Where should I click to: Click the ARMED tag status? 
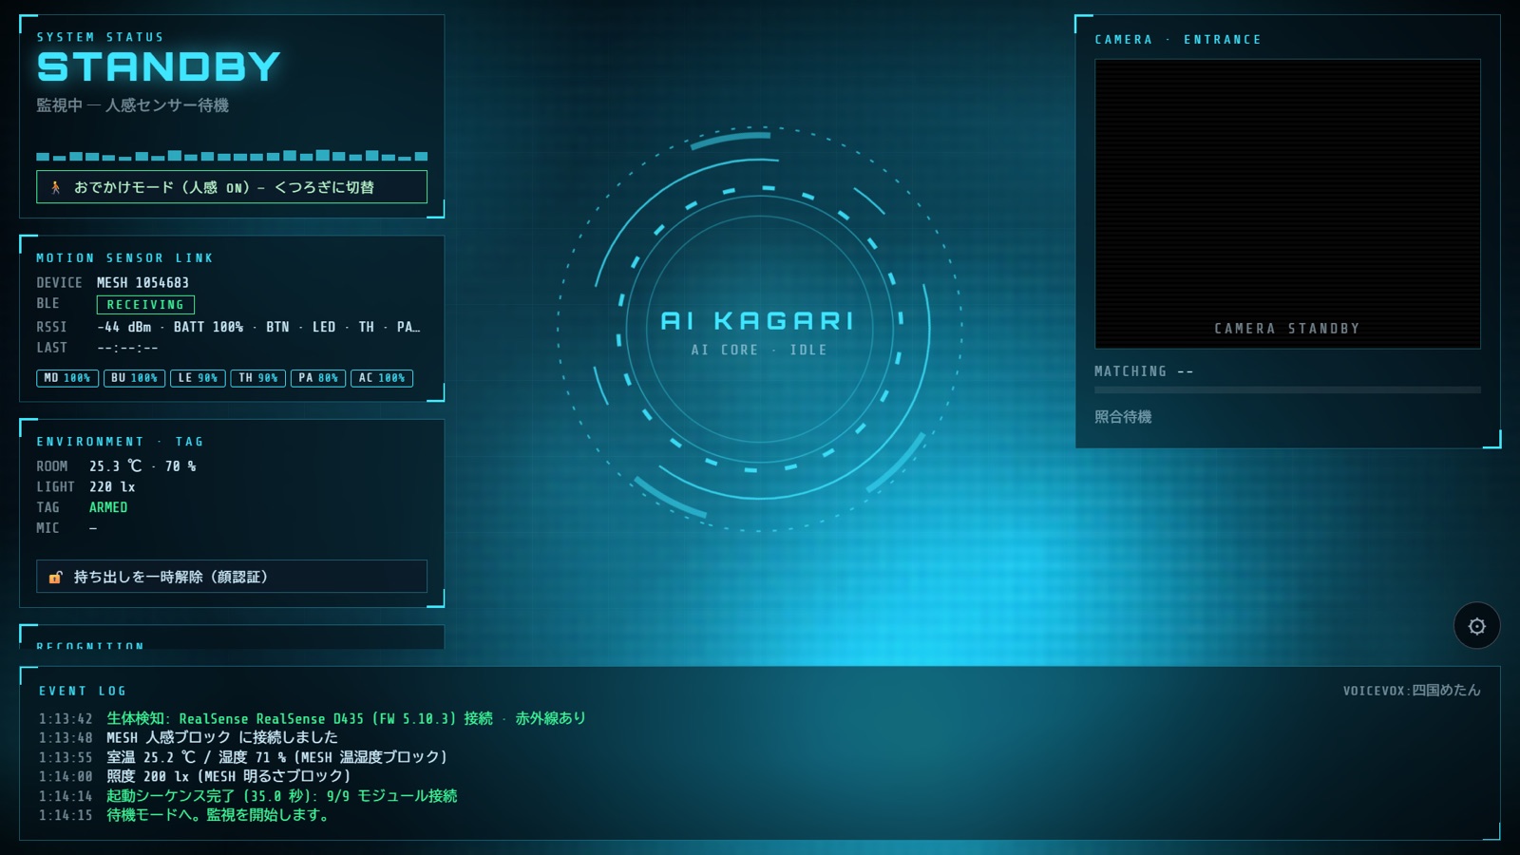coord(108,507)
